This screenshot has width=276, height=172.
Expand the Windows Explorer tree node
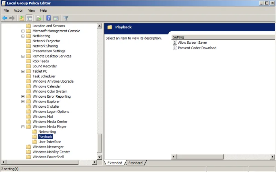click(x=23, y=101)
